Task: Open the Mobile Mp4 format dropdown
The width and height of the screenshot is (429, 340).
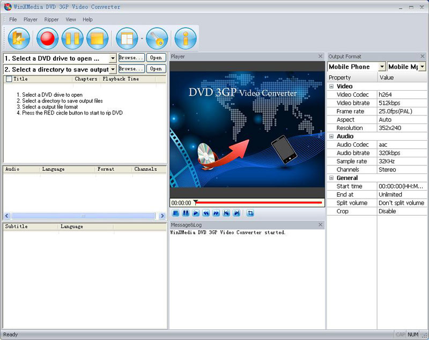Action: point(423,67)
